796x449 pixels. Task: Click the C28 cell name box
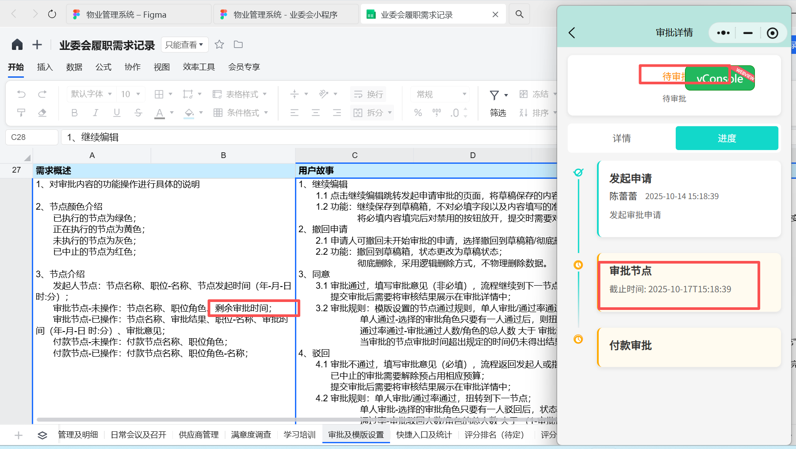[x=31, y=137]
